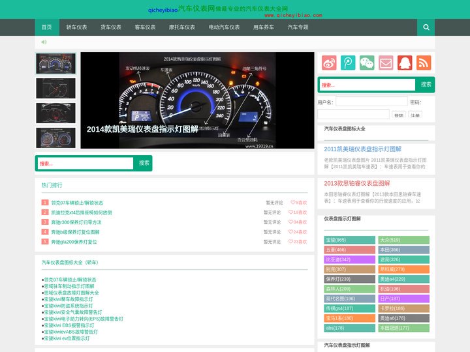Select first slider thumbnail of Camry dashboard

(55, 63)
